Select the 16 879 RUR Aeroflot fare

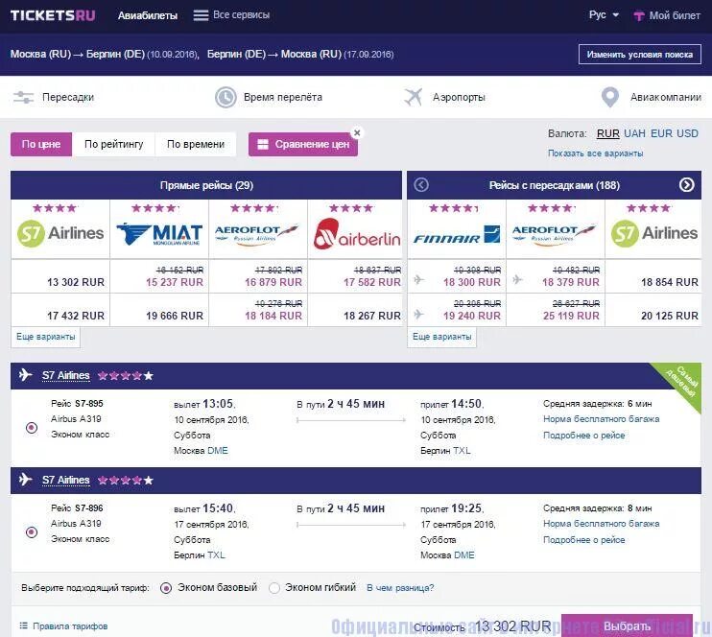[273, 282]
